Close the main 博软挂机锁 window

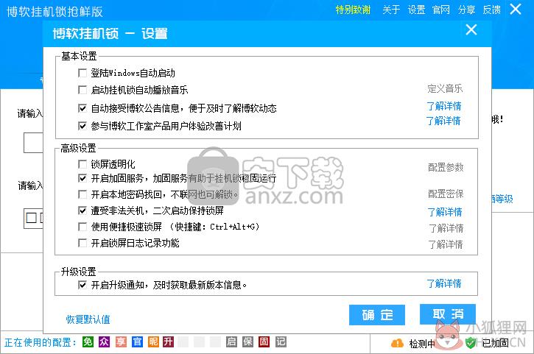516,9
